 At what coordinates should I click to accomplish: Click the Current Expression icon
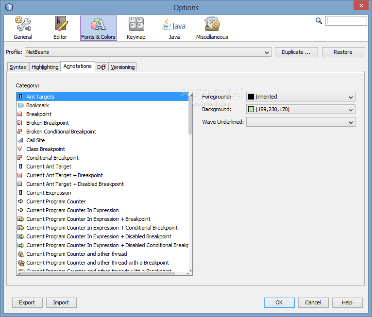click(21, 193)
